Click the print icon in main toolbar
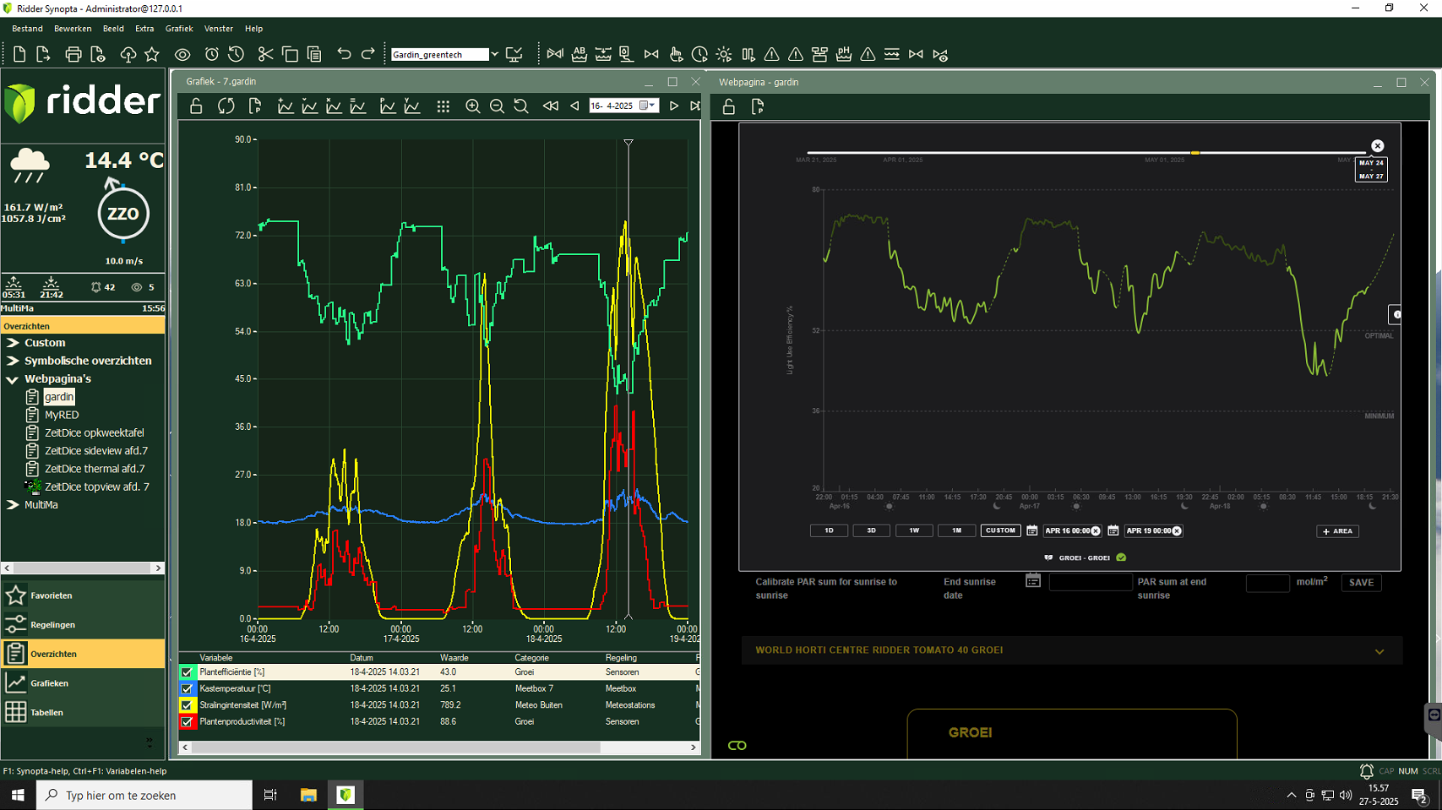The image size is (1442, 810). (x=73, y=55)
